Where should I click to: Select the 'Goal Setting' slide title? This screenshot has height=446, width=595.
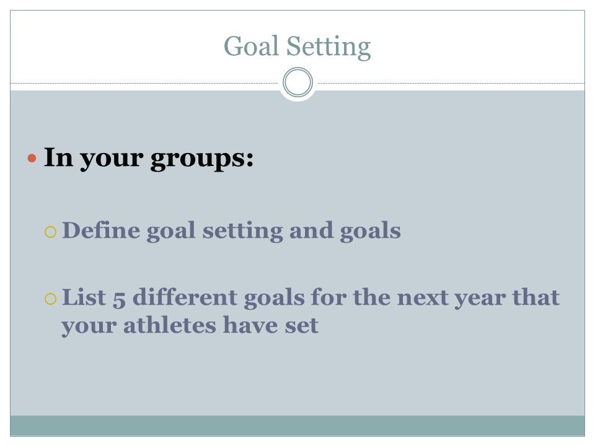point(297,46)
